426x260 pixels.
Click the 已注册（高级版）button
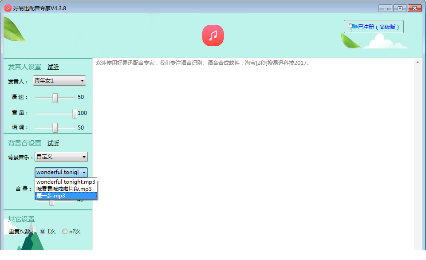374,27
